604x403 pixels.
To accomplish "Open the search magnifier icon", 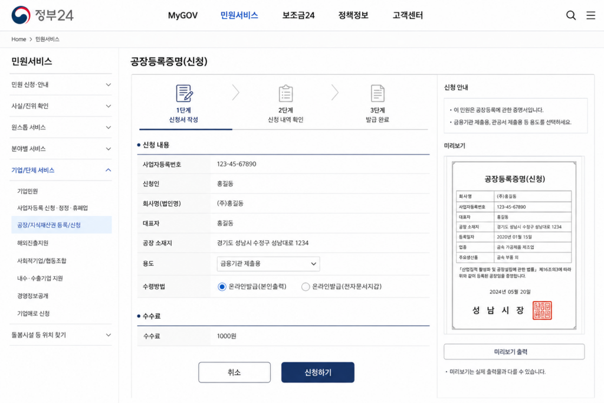I will [x=571, y=15].
